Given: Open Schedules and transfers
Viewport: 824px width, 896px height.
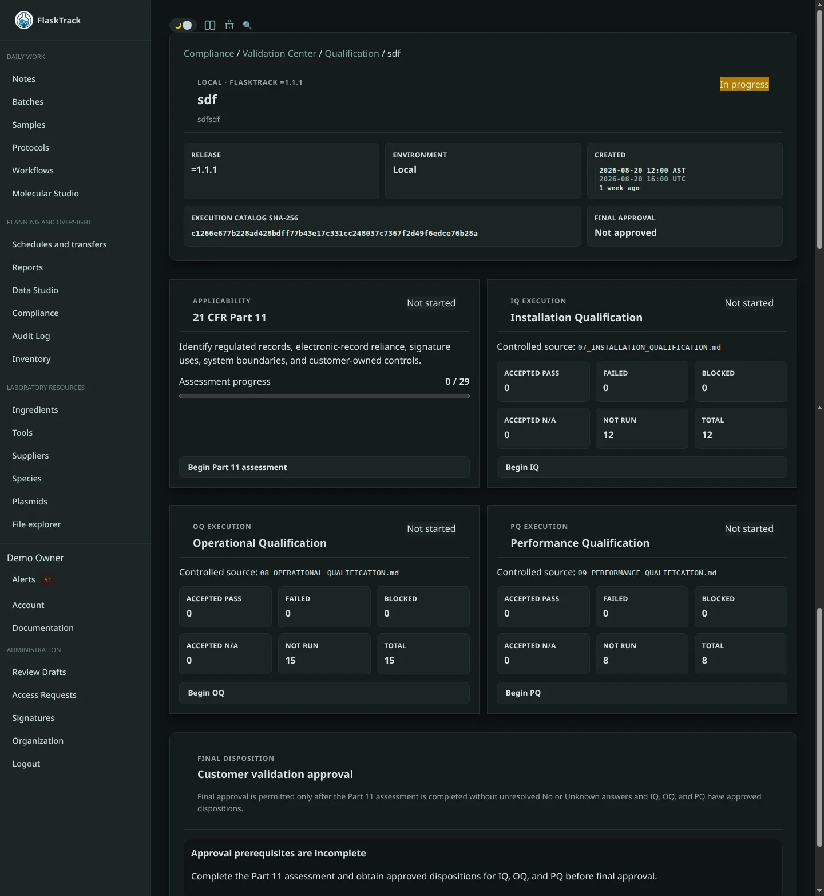Looking at the screenshot, I should pyautogui.click(x=60, y=244).
